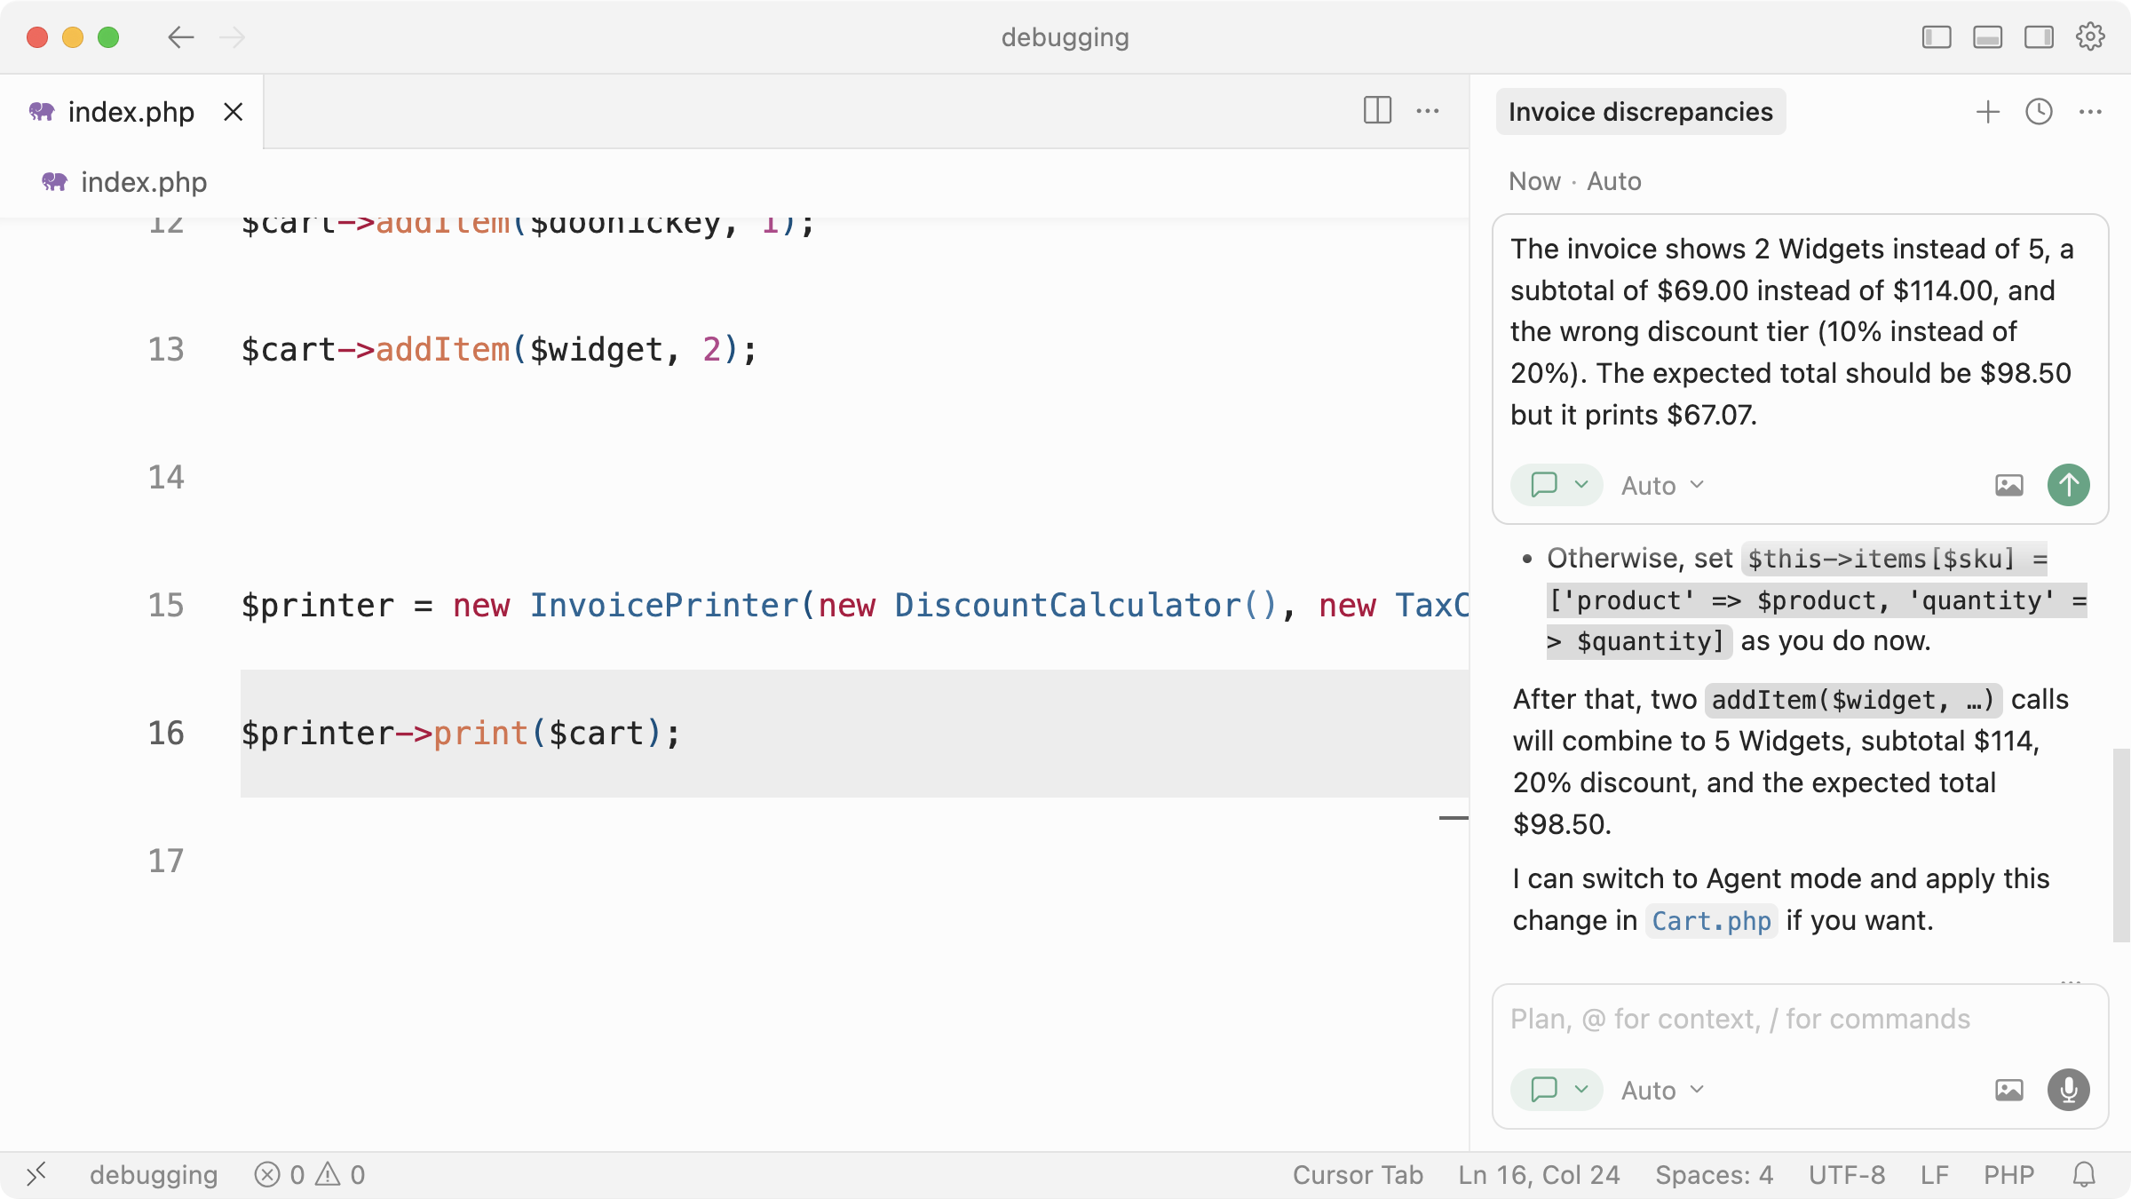Go back with the left arrow
The image size is (2131, 1199).
(180, 37)
